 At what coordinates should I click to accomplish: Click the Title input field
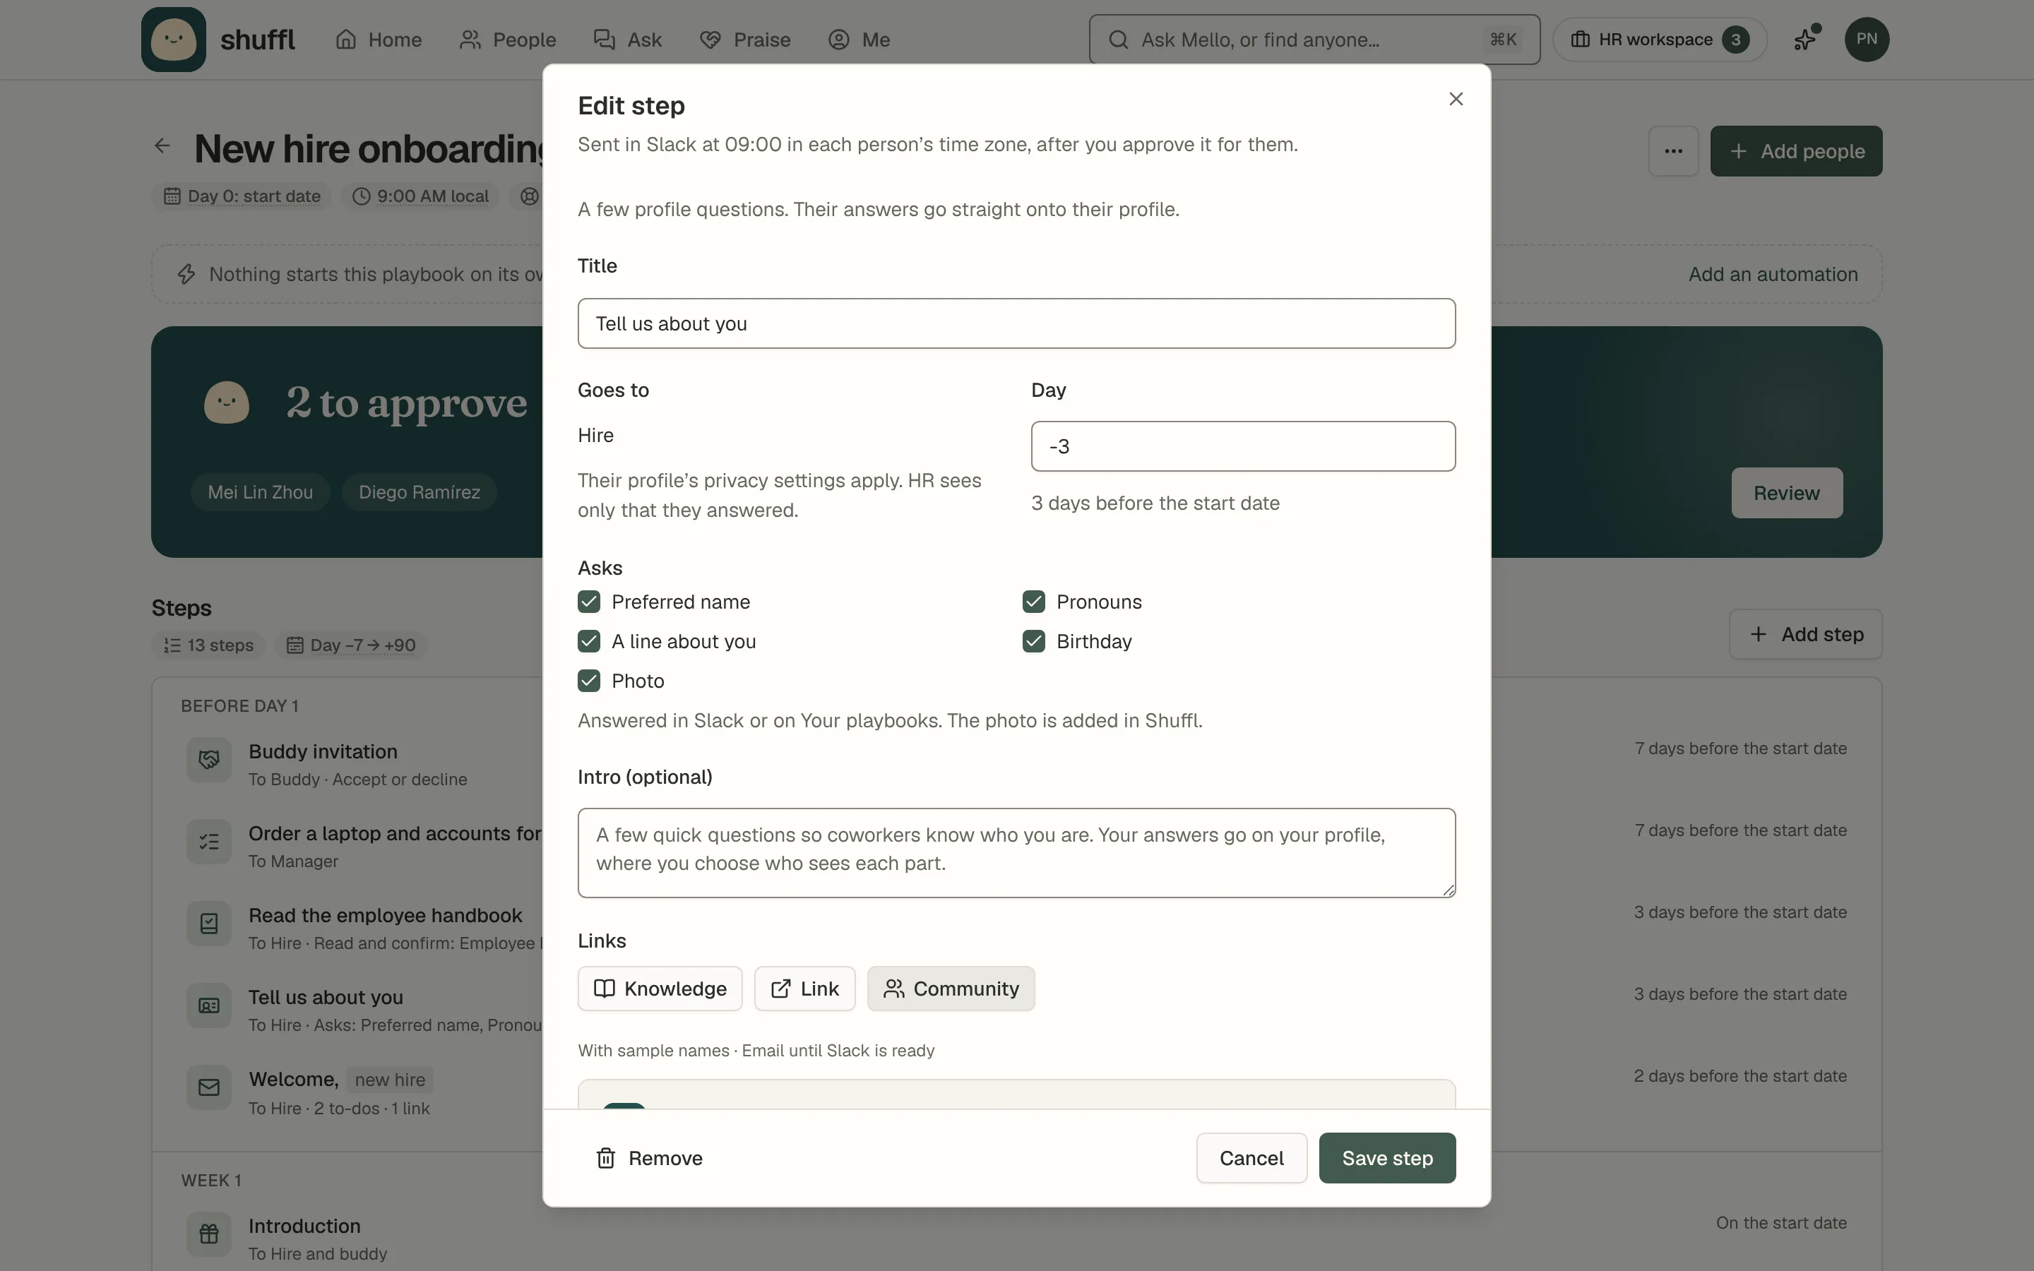click(1016, 323)
